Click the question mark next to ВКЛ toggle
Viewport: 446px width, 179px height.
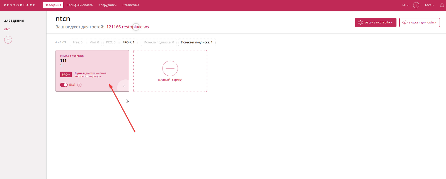tap(79, 85)
